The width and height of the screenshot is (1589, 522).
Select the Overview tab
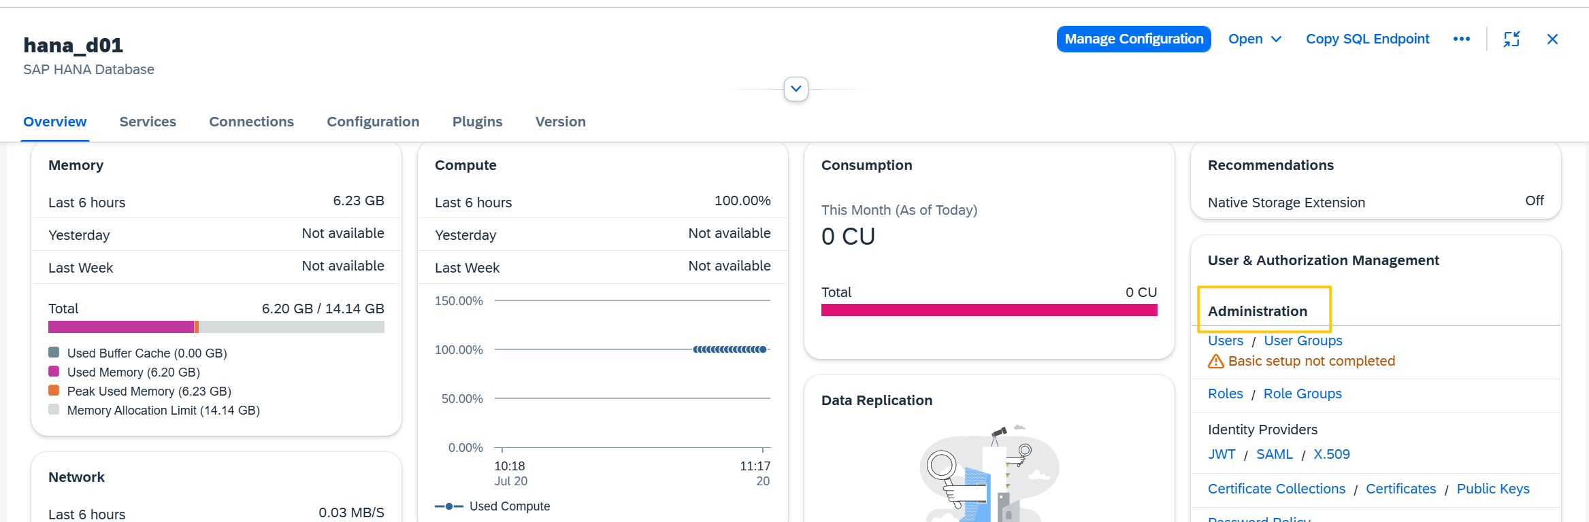pyautogui.click(x=55, y=122)
